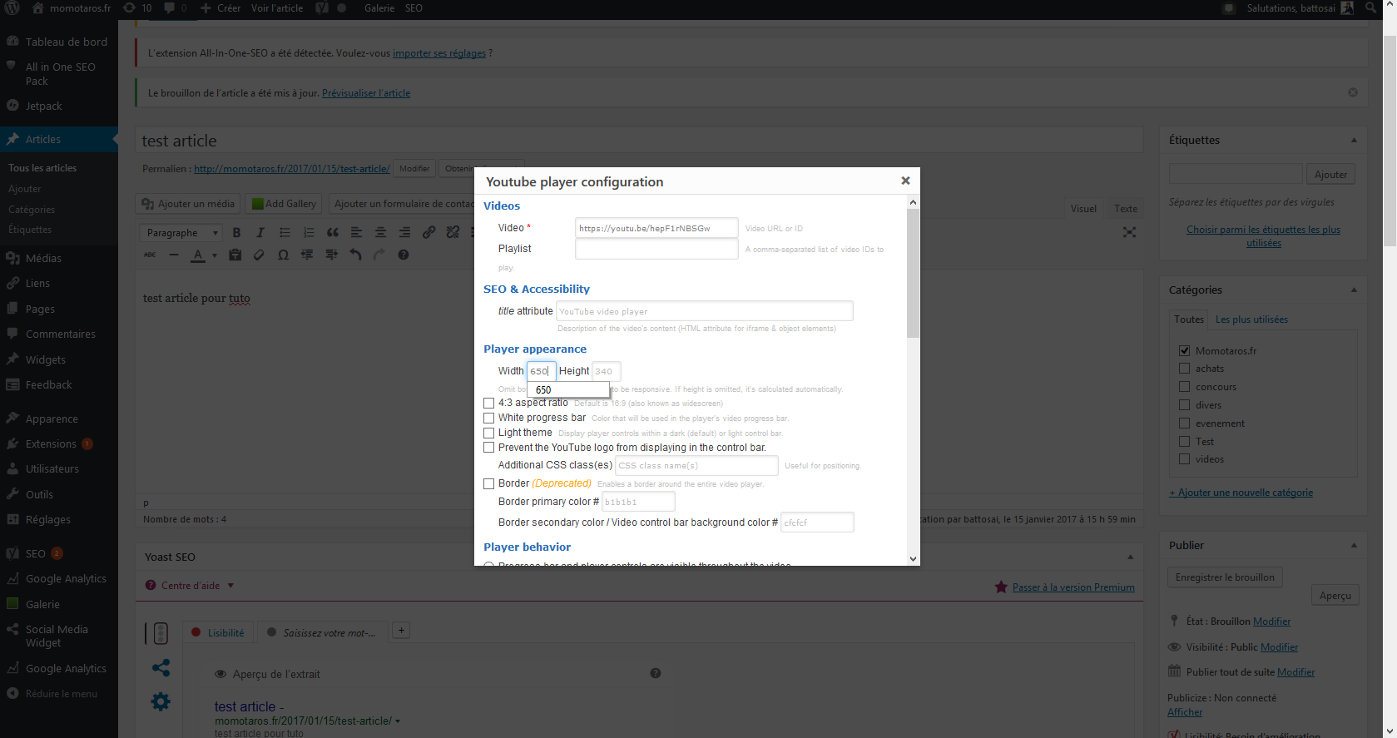
Task: Collapse the Étiquettes panel
Action: pyautogui.click(x=1354, y=140)
